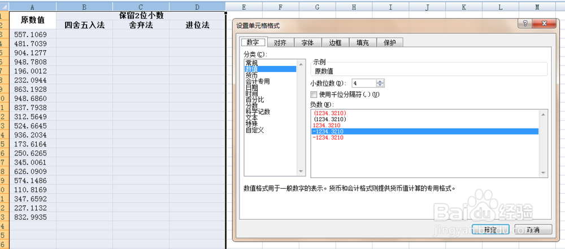Click the 取消 button
The image size is (565, 249).
533,229
